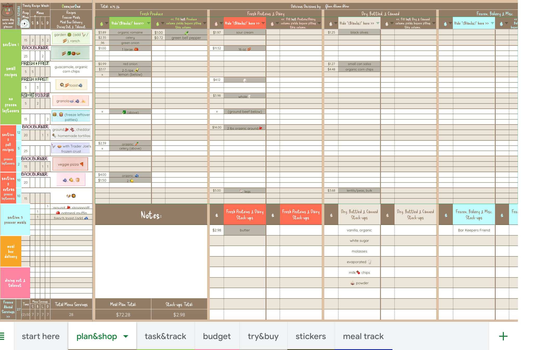Click the blue tree icon in the Frozen, Bakery & Misc. header
Image resolution: width=533 pixels, height=350 pixels.
tap(445, 23)
